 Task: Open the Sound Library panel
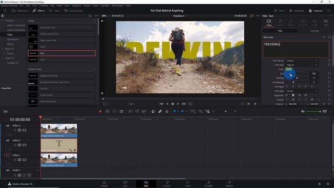click(73, 10)
